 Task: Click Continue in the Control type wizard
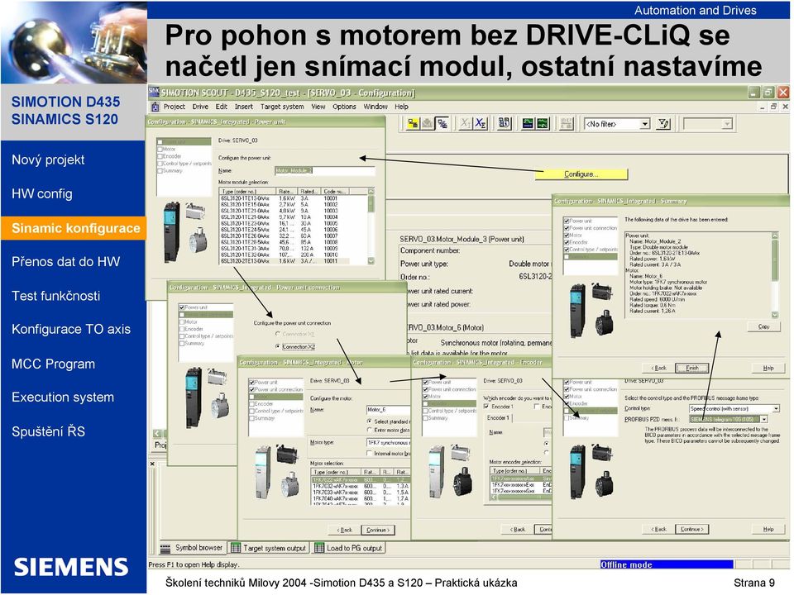pos(692,529)
